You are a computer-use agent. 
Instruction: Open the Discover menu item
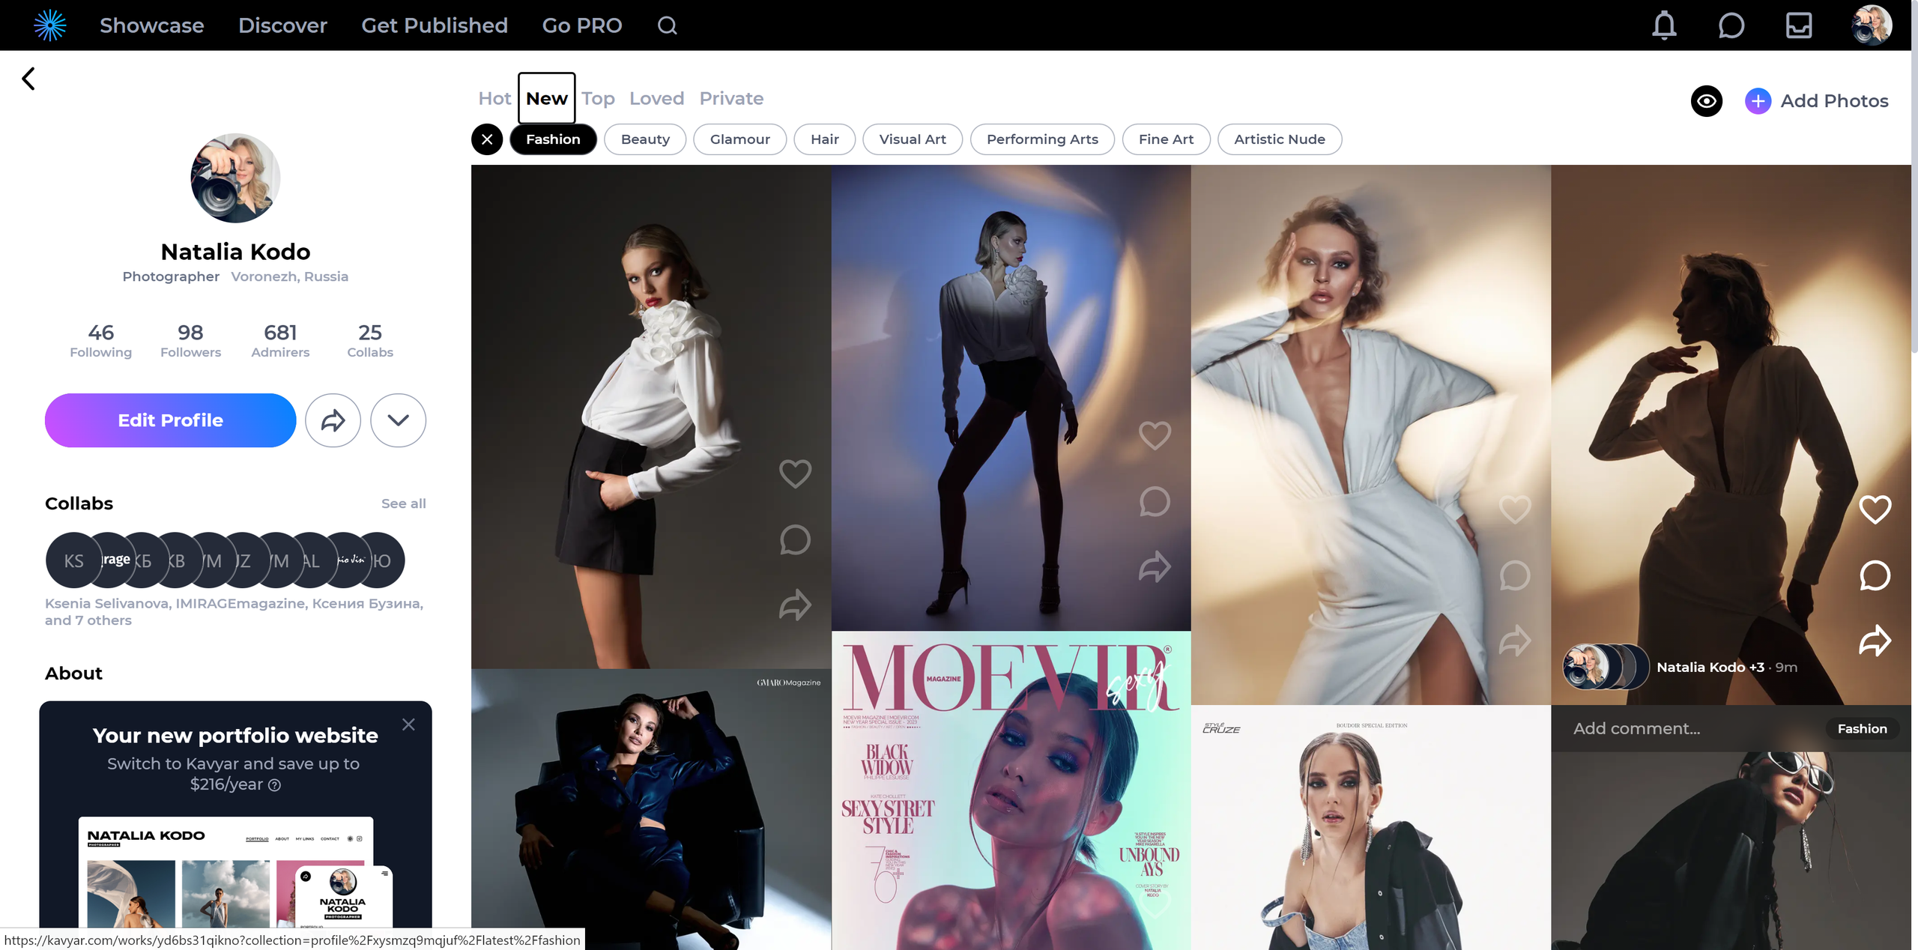pos(282,25)
